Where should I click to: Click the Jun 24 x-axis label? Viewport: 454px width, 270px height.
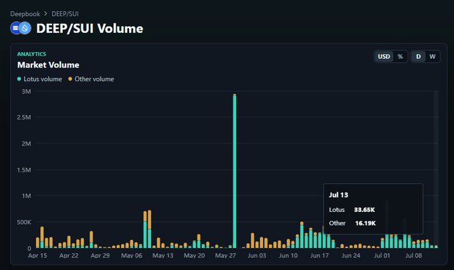point(351,255)
